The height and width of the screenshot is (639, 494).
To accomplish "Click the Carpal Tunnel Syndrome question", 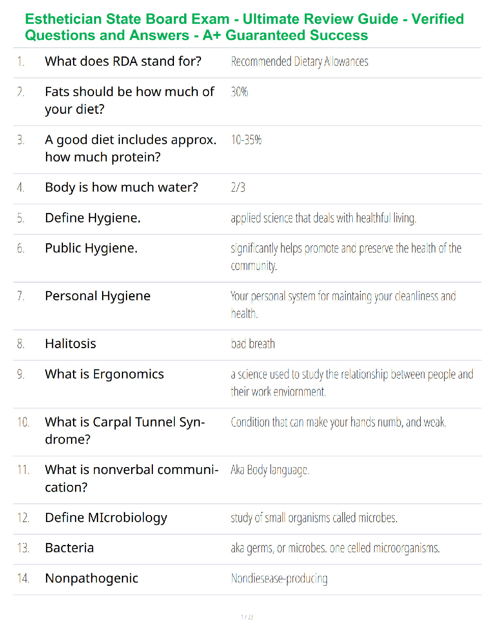I will [x=125, y=430].
